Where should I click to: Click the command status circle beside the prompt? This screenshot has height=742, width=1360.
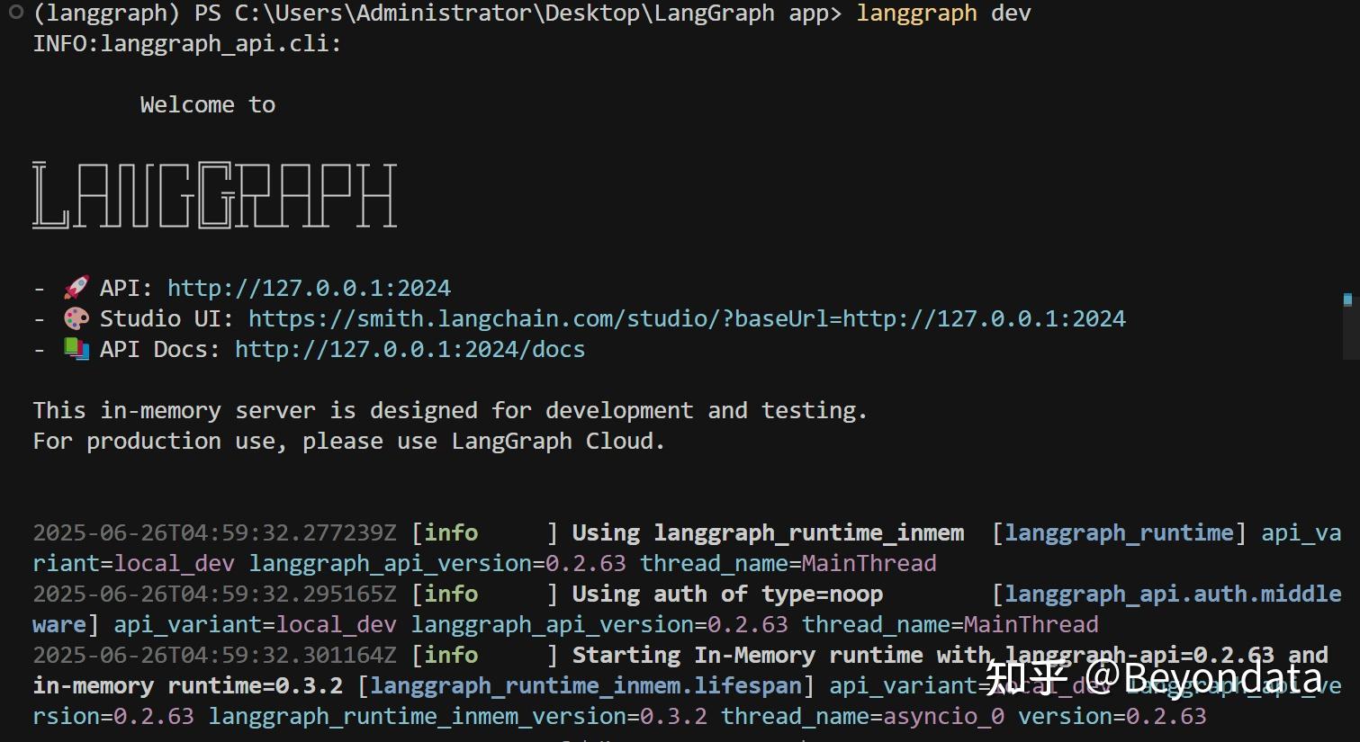pos(15,13)
